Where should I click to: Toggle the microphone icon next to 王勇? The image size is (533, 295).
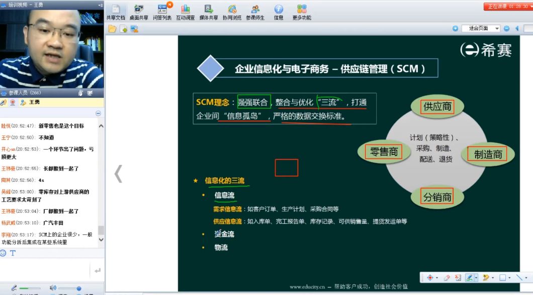pyautogui.click(x=3, y=102)
